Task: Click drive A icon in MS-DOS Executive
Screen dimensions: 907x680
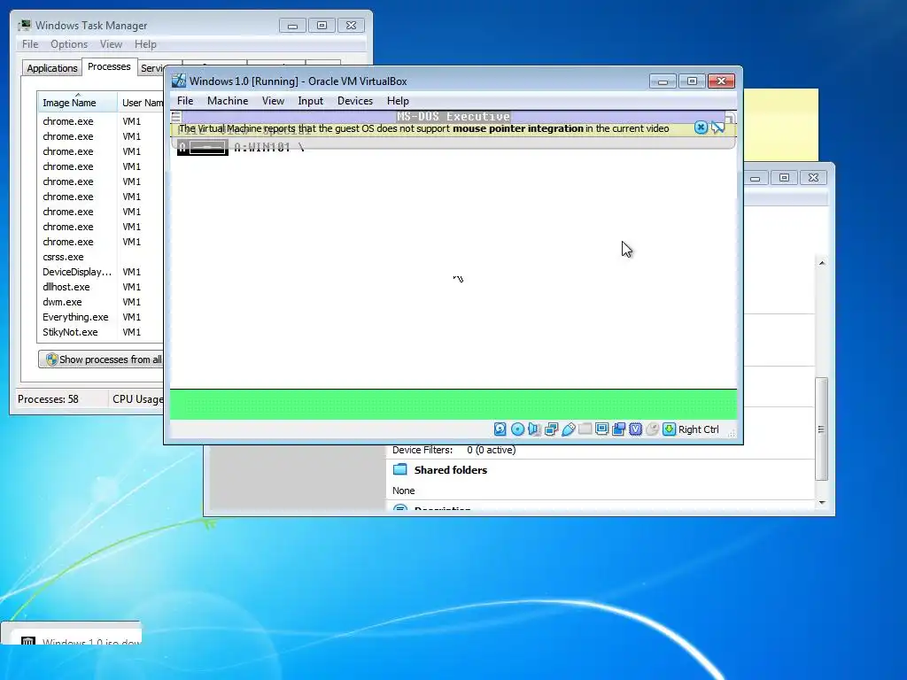Action: [203, 148]
